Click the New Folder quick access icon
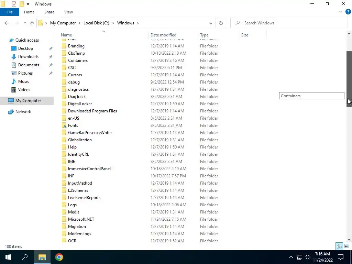The height and width of the screenshot is (264, 352). [22, 4]
